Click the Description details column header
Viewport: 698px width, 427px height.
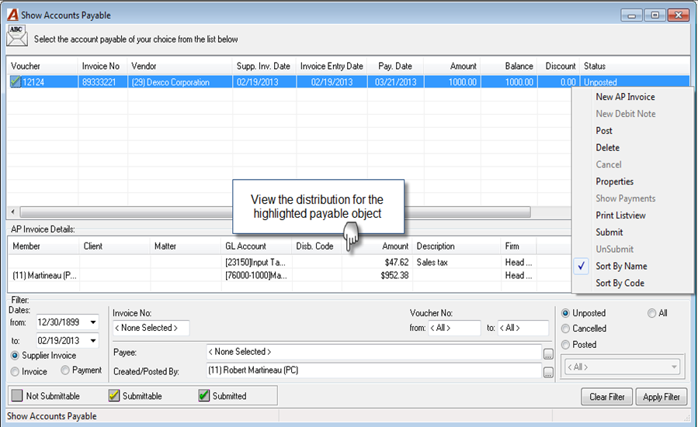457,246
